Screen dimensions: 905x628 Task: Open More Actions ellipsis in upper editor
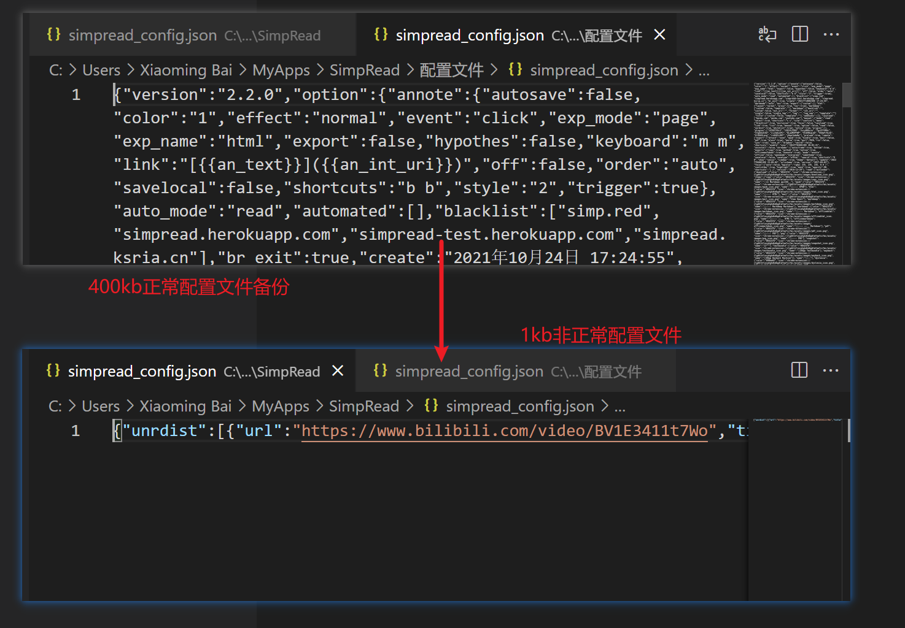(831, 34)
